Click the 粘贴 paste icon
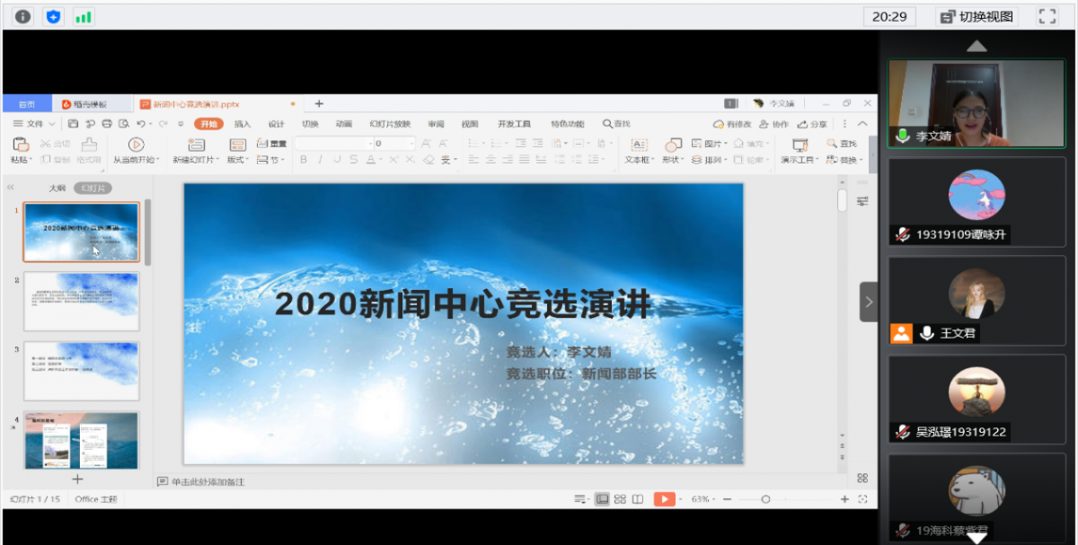1078x545 pixels. [21, 145]
